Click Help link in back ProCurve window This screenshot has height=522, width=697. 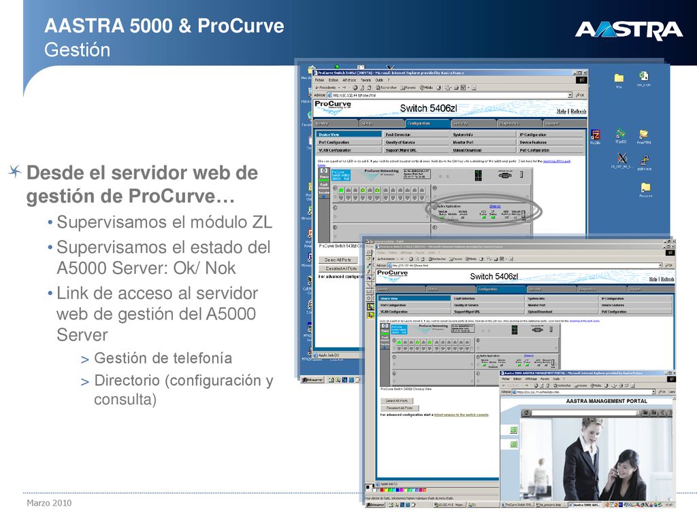click(x=562, y=111)
